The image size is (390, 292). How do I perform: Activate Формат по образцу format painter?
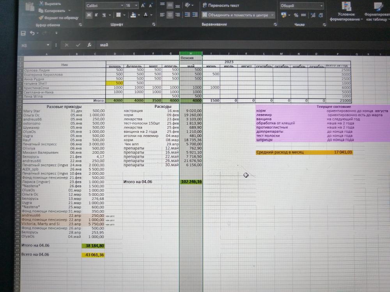tap(59, 18)
